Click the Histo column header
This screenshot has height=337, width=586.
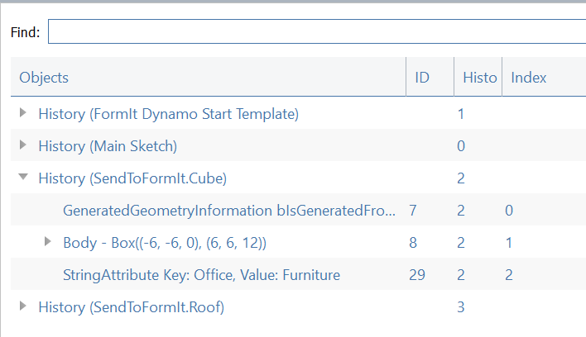pos(477,78)
